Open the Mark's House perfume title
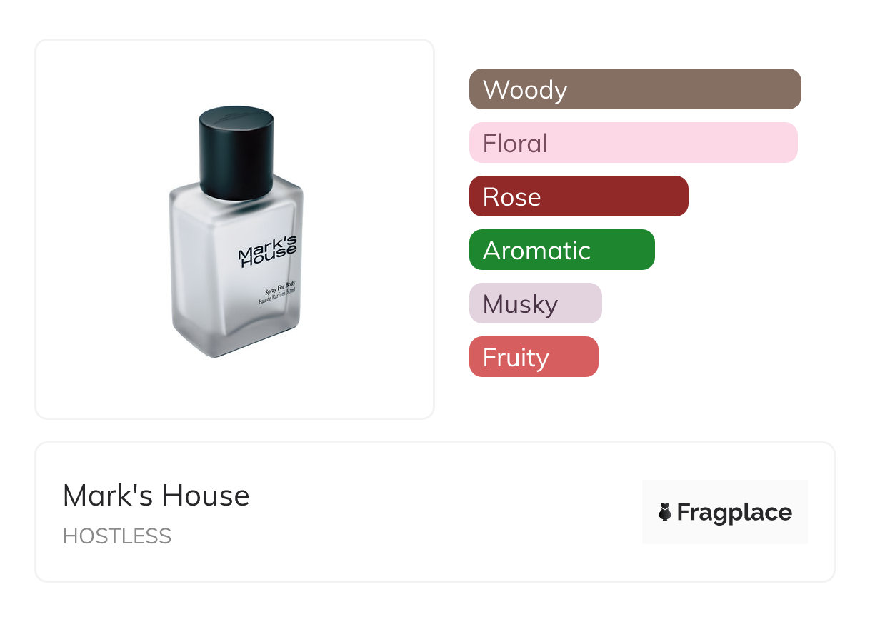 tap(156, 495)
